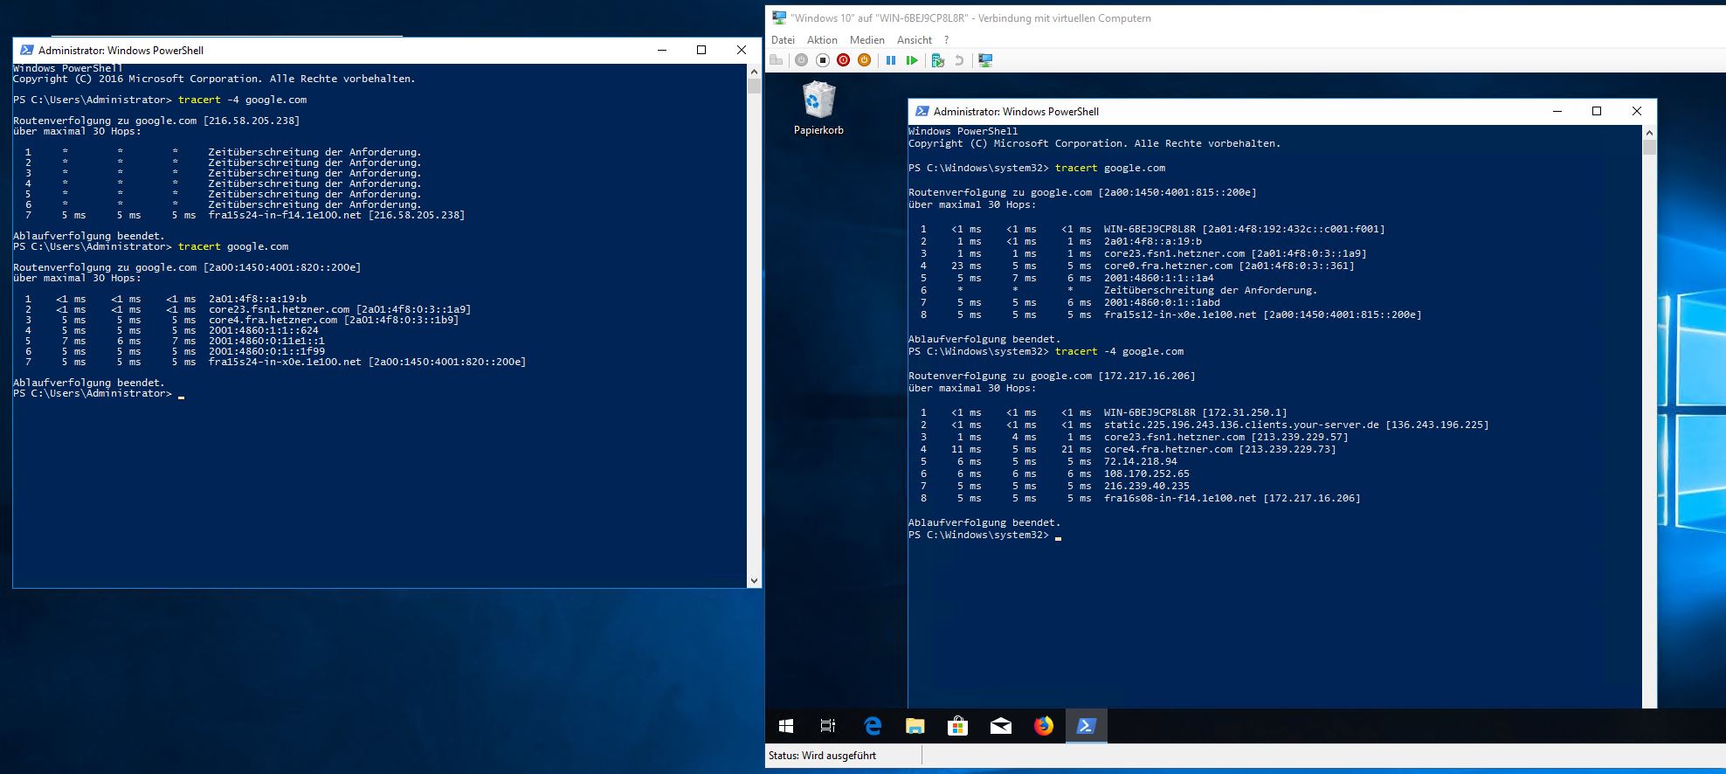This screenshot has height=774, width=1726.
Task: Click 'core0.fra.hetzner.com [2a01:4f8:0:3::361]' in VM
Action: point(1229,266)
